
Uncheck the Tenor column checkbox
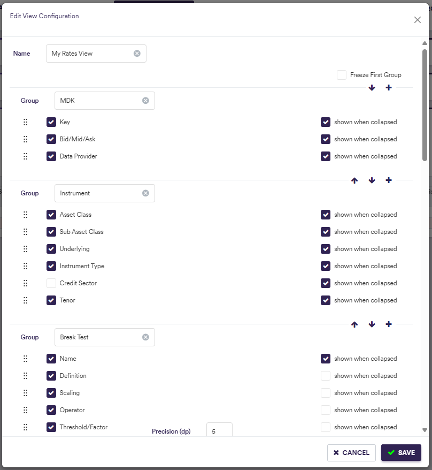coord(51,300)
